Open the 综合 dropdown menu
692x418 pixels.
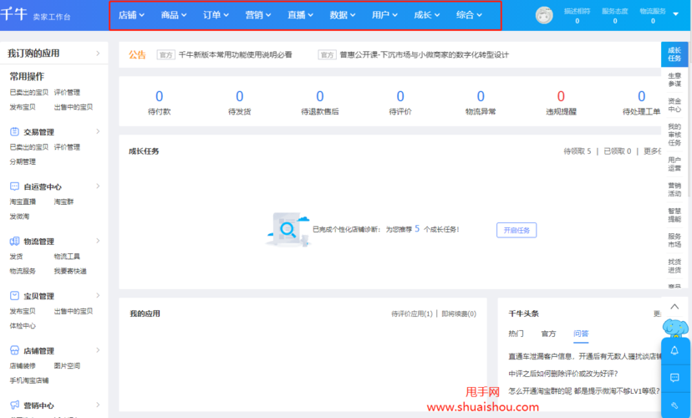(x=469, y=15)
